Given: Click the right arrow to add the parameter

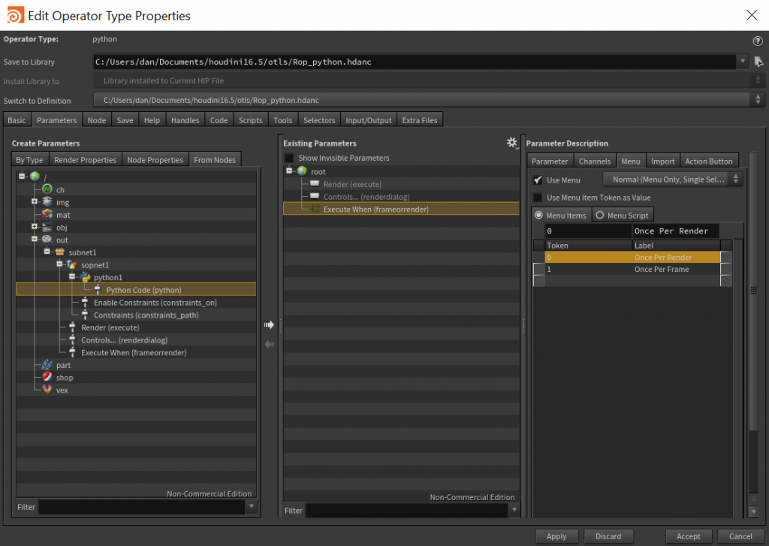Looking at the screenshot, I should click(269, 324).
